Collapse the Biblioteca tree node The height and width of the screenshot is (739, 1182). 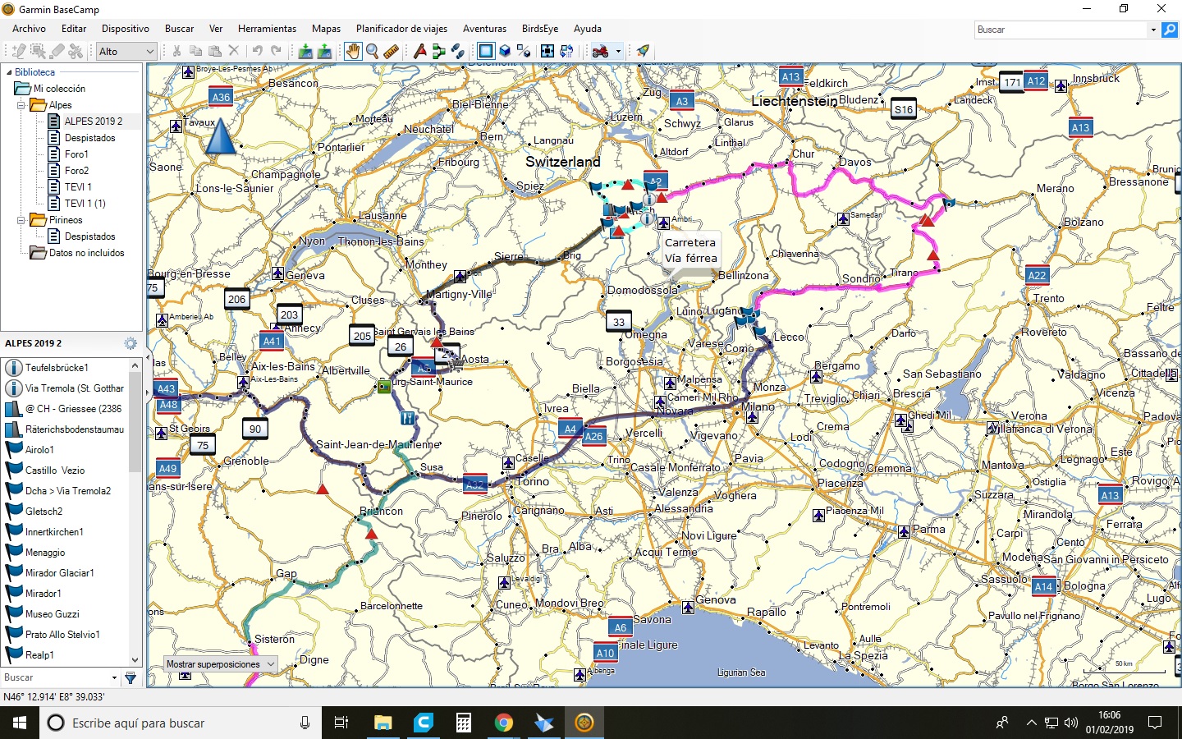(x=8, y=72)
